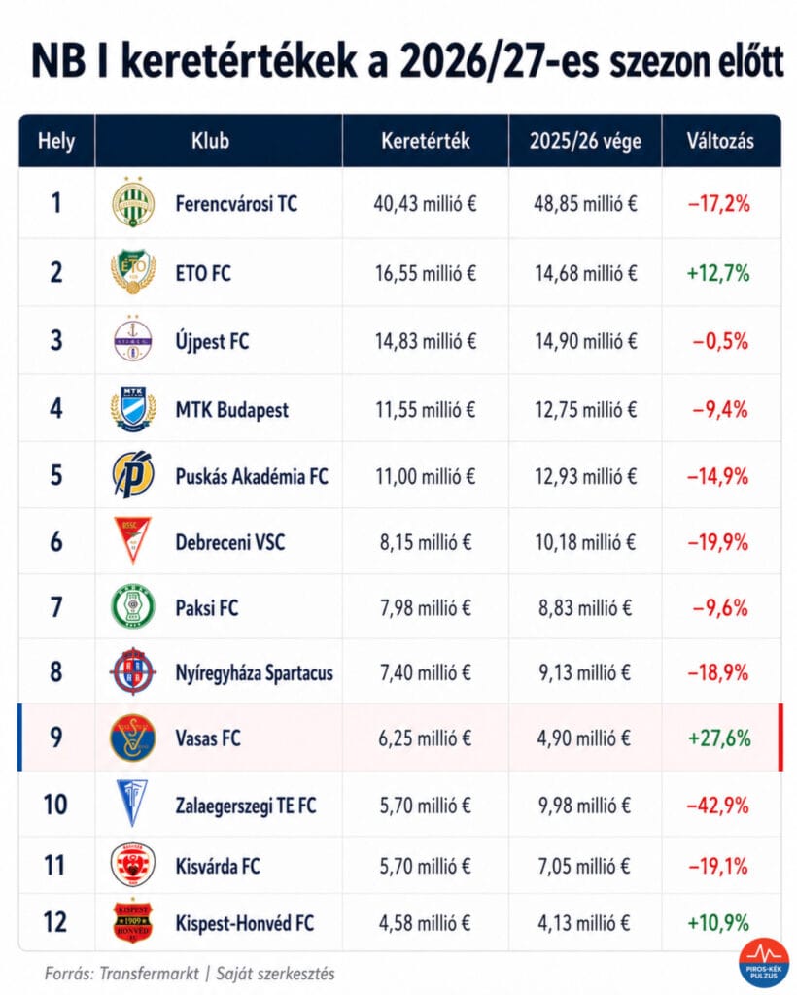Select the Zalaegerszegi TE FC crest

tap(132, 804)
